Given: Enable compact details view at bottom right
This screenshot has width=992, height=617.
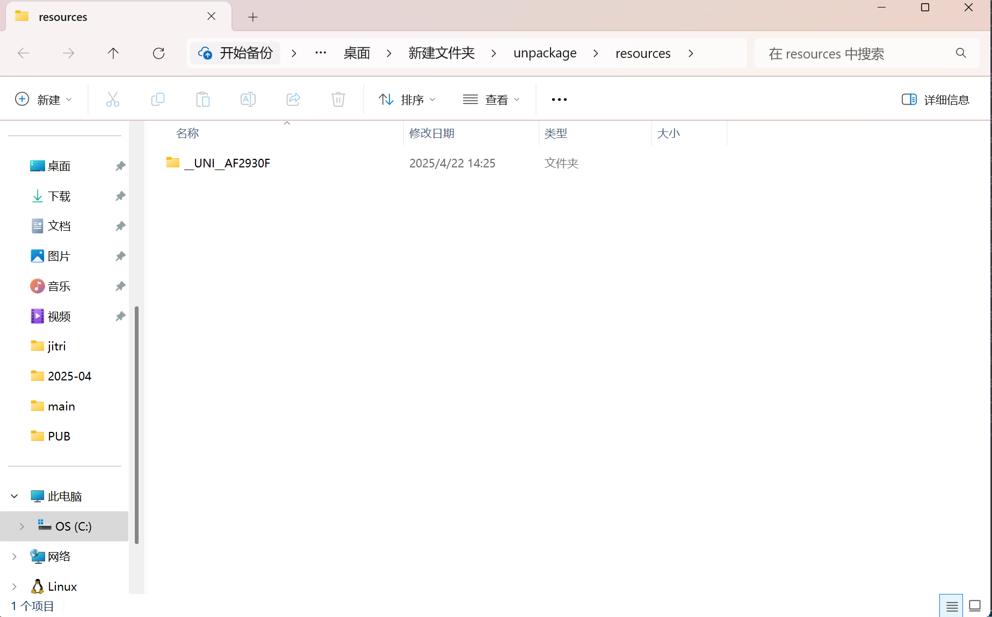Looking at the screenshot, I should coord(951,605).
